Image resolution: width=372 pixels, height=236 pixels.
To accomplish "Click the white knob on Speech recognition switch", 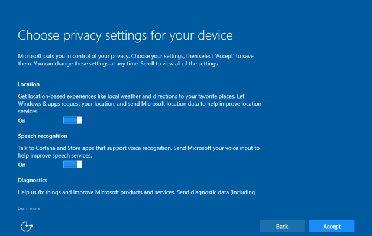I will tap(80, 165).
